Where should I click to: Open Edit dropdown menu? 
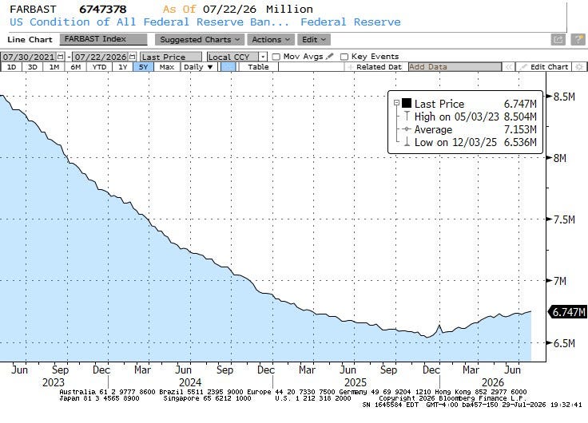(314, 39)
